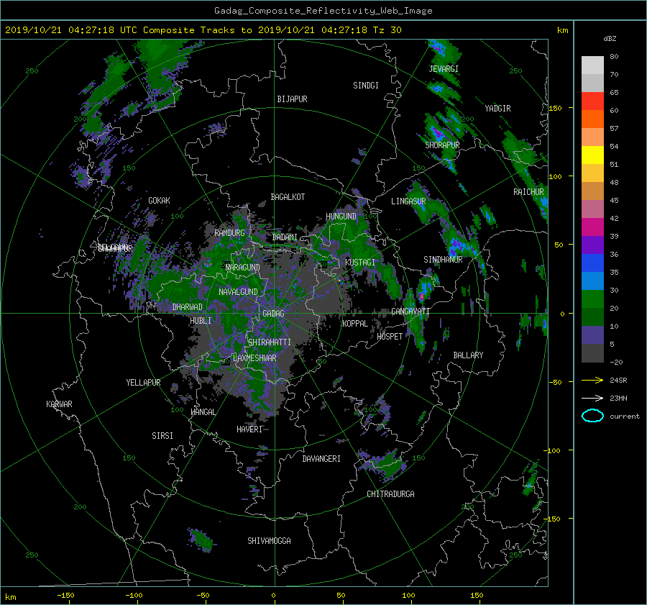
Task: Pick the yellow 51–54 dBZ legend swatch
Action: pyautogui.click(x=592, y=155)
